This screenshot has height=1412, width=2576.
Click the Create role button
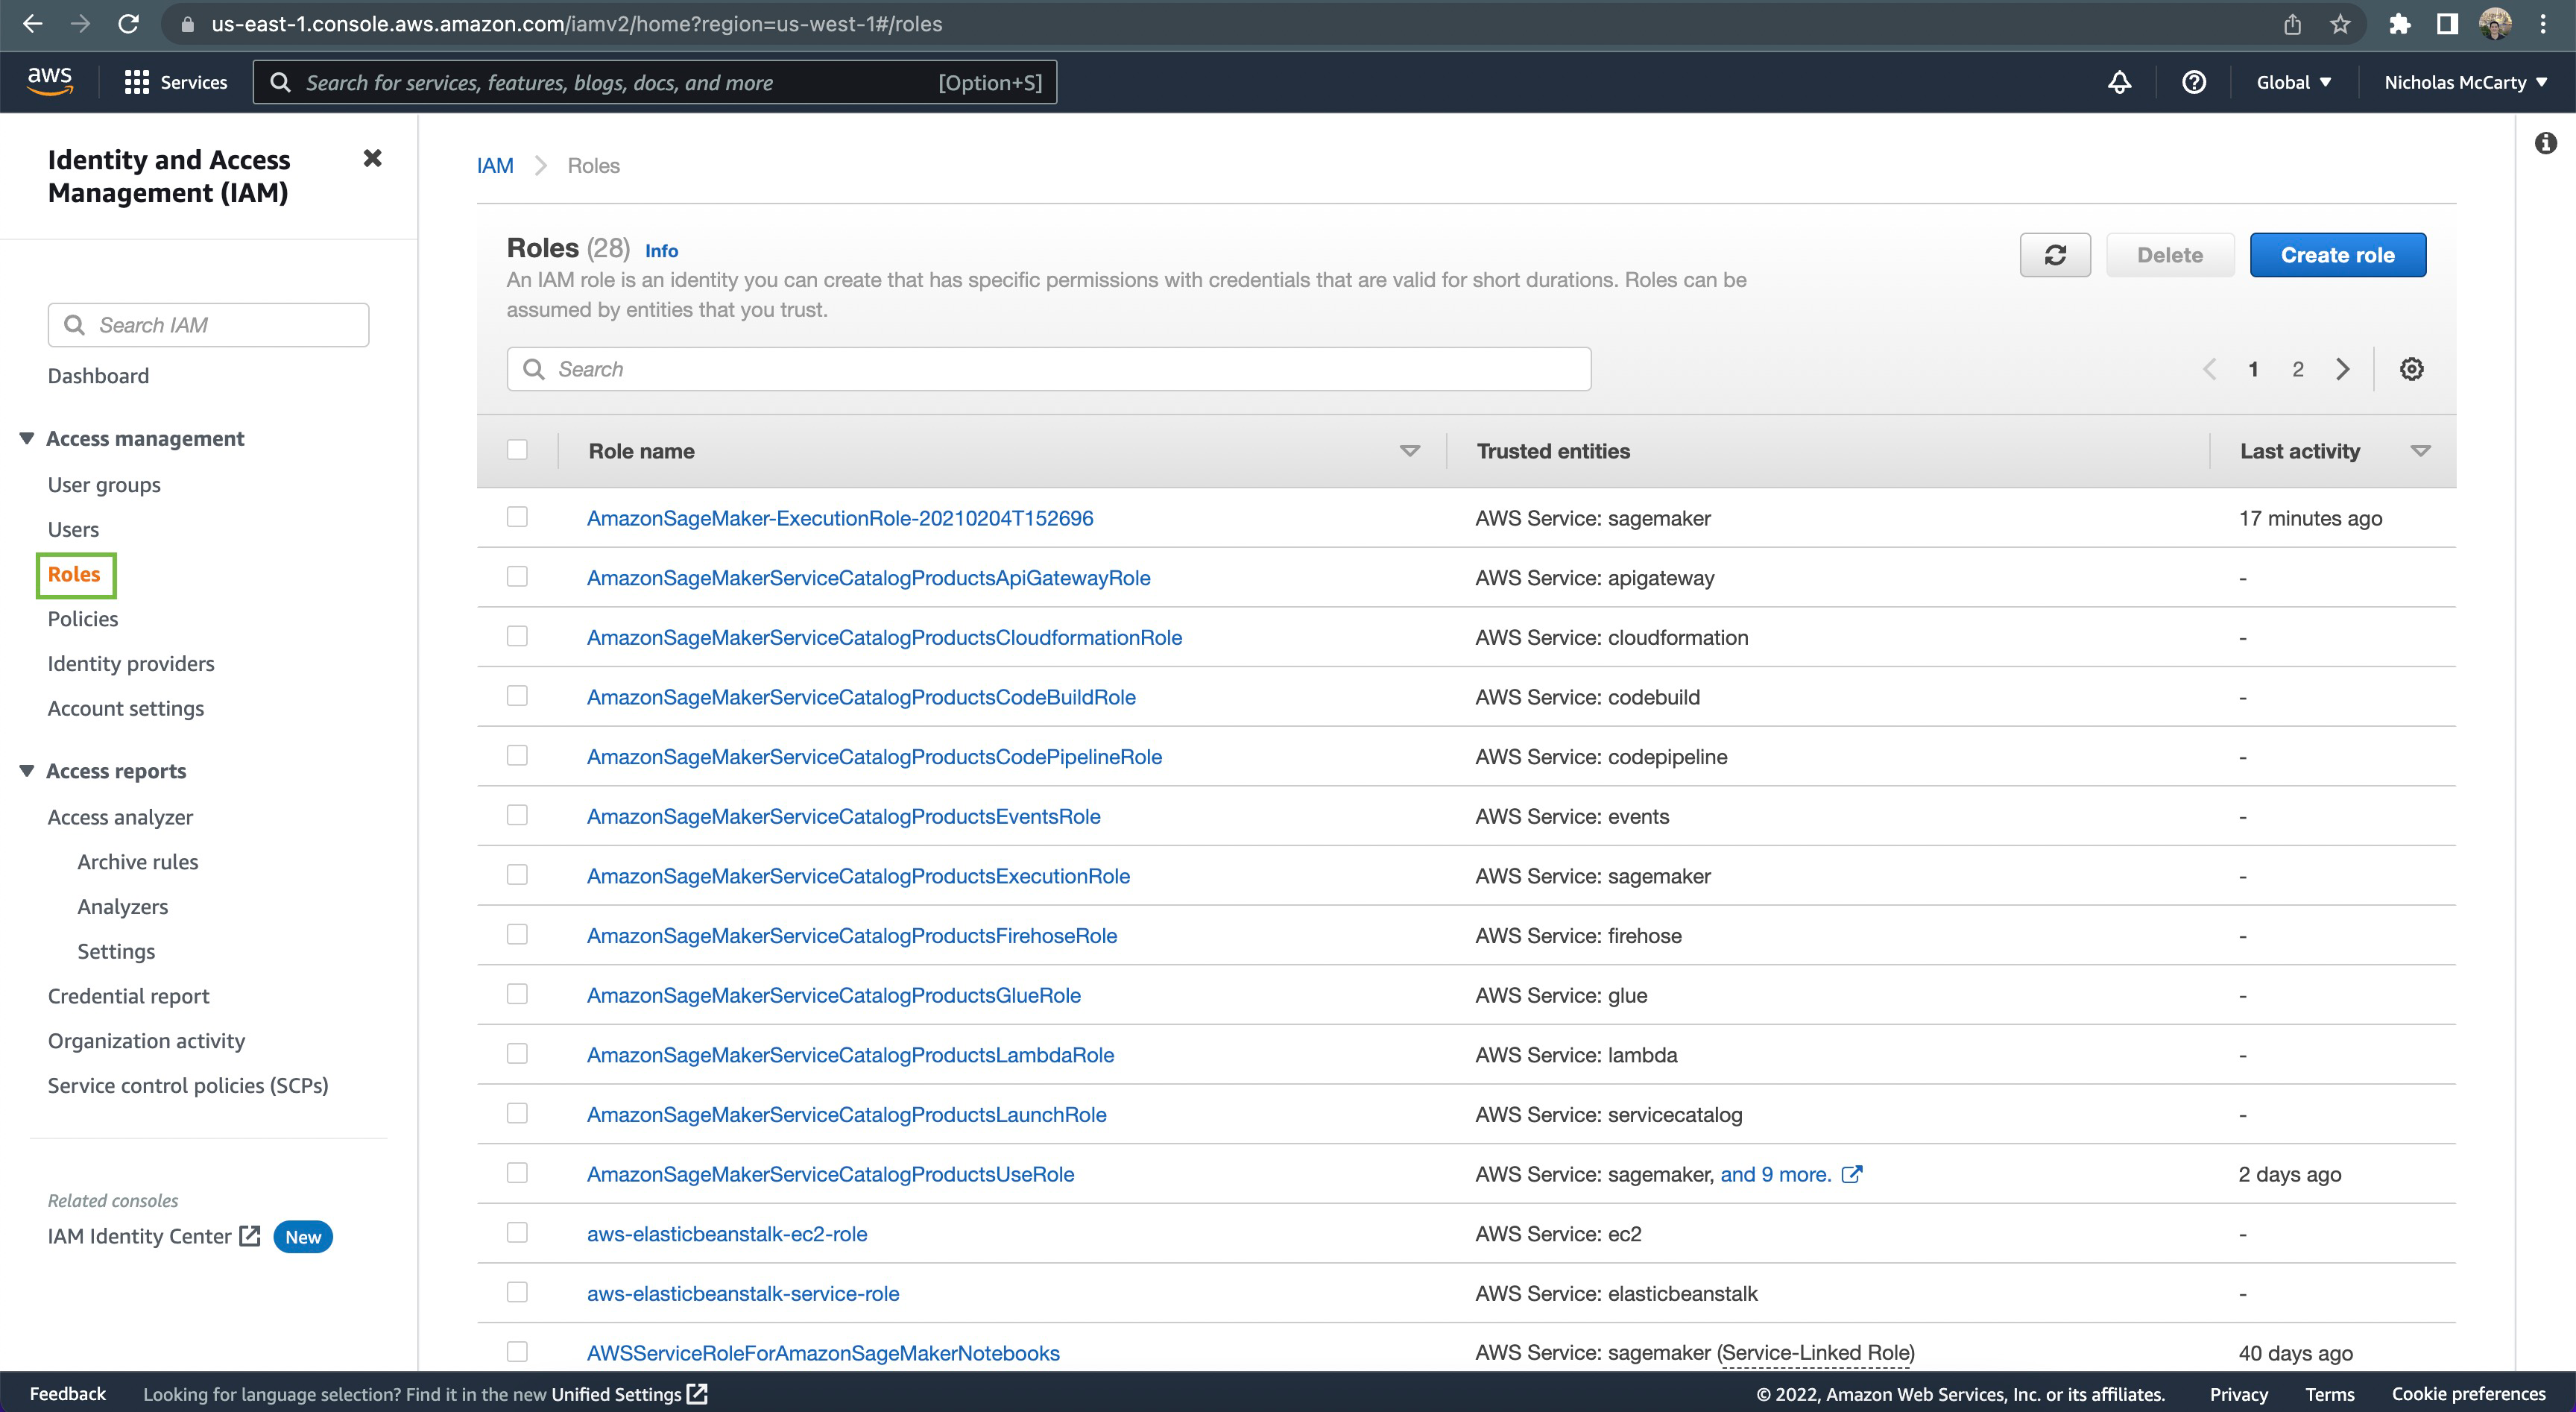coord(2337,255)
